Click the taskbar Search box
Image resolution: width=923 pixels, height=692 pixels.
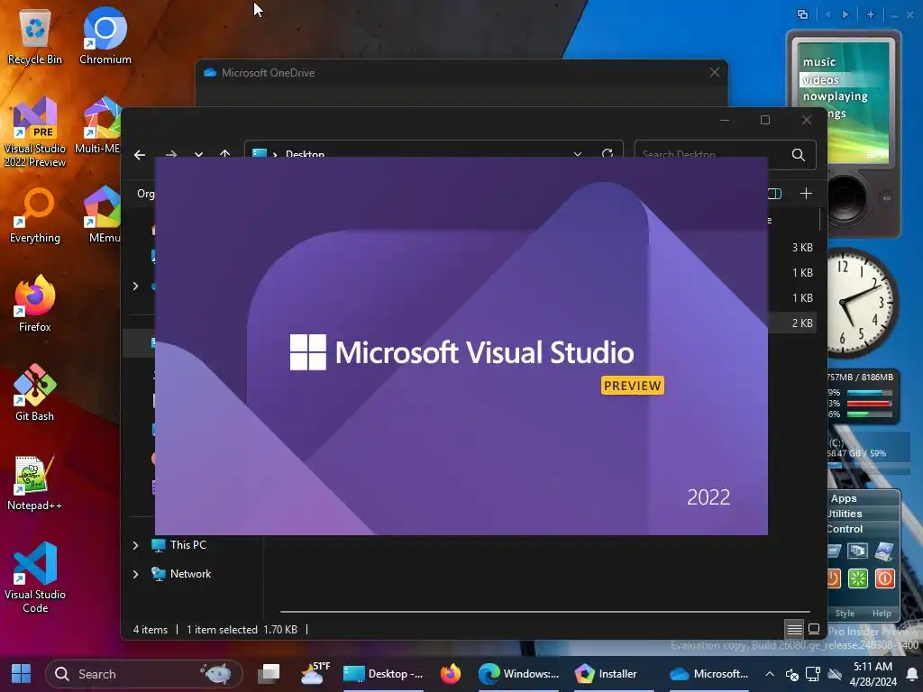coord(143,674)
